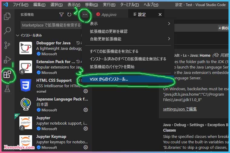Click the ecmel publisher name
This screenshot has width=230, height=153.
coord(41,91)
